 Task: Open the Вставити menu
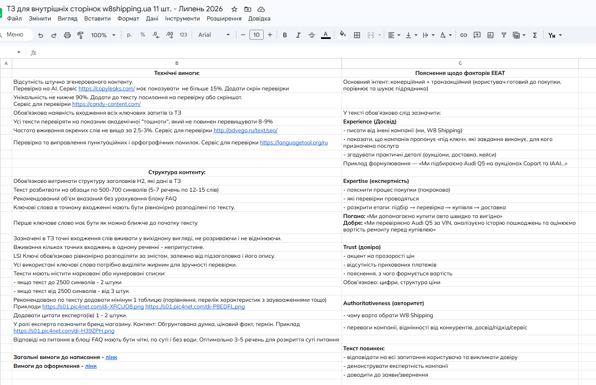pyautogui.click(x=98, y=18)
